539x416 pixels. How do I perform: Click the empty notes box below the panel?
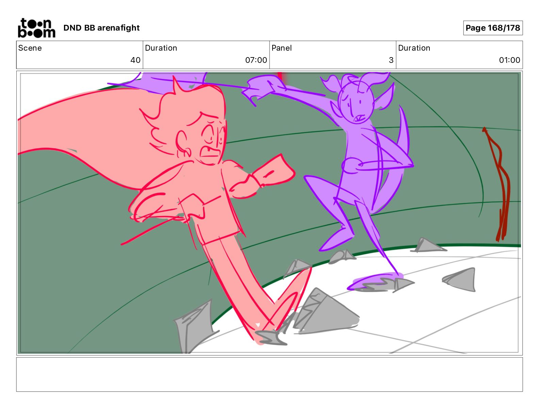(269, 374)
